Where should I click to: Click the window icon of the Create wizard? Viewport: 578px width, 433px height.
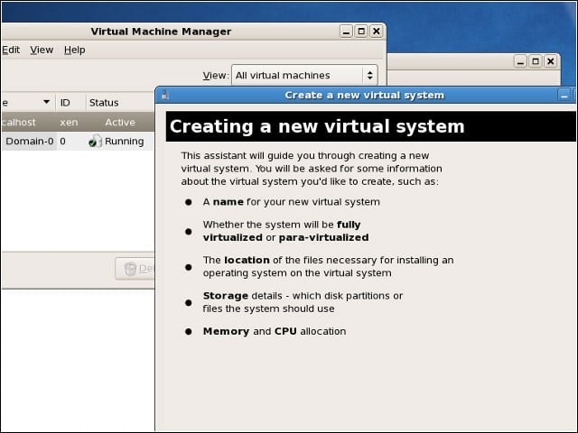(x=165, y=96)
